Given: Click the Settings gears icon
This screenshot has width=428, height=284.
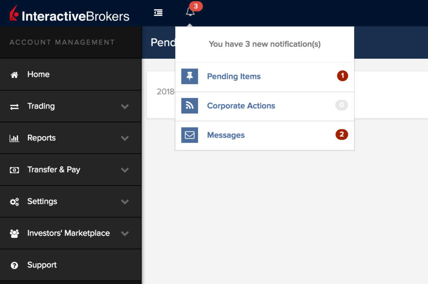Looking at the screenshot, I should [x=15, y=202].
